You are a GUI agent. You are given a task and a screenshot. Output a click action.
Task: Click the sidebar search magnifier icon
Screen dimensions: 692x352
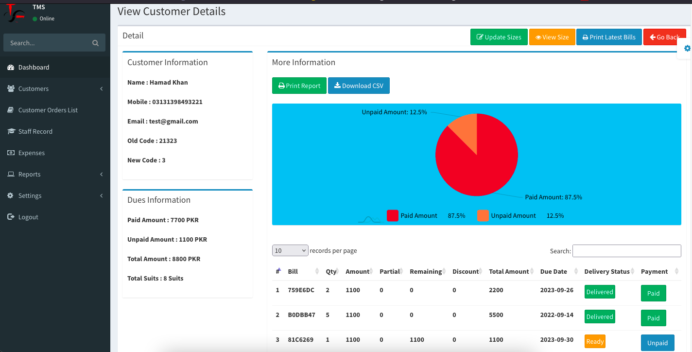(x=95, y=42)
